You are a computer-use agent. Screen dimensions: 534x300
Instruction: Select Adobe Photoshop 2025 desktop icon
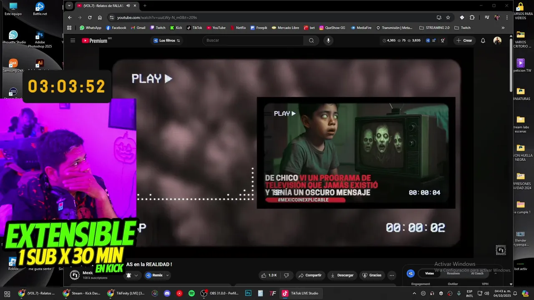(40, 40)
